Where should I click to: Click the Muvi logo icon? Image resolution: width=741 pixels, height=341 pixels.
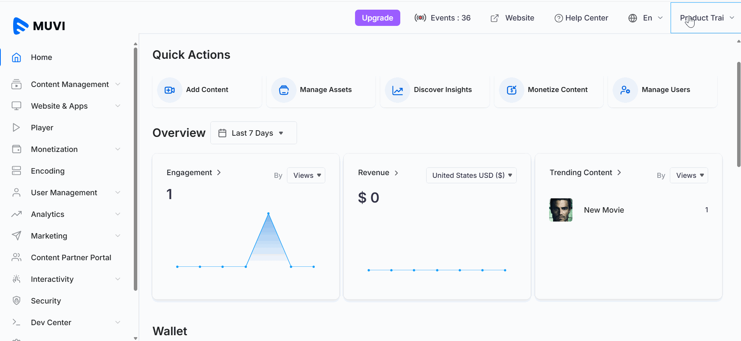20,26
